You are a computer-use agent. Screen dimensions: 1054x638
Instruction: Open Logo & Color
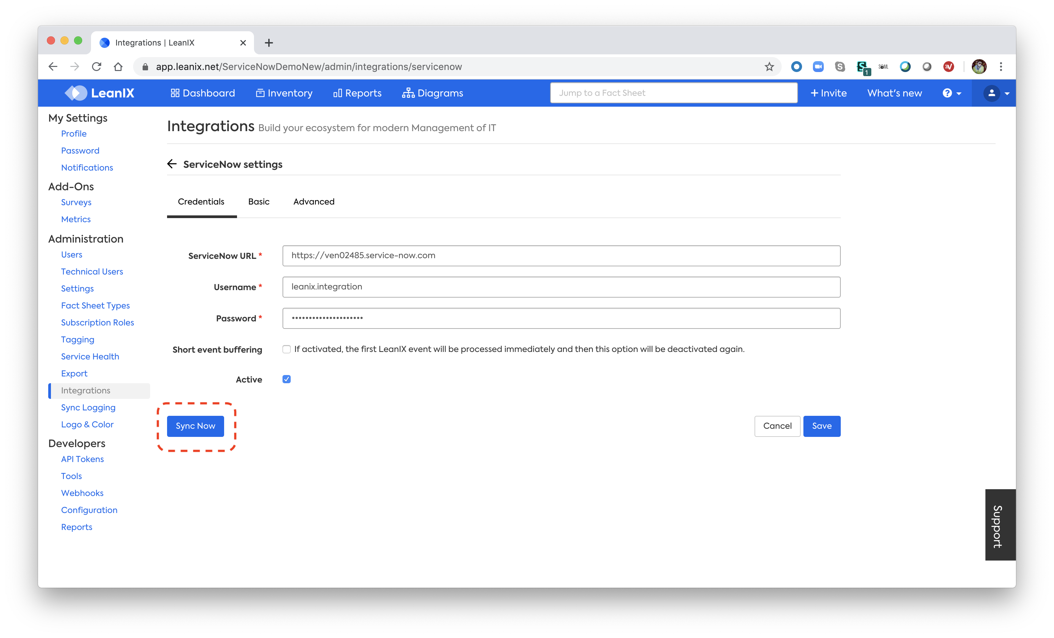pyautogui.click(x=87, y=424)
